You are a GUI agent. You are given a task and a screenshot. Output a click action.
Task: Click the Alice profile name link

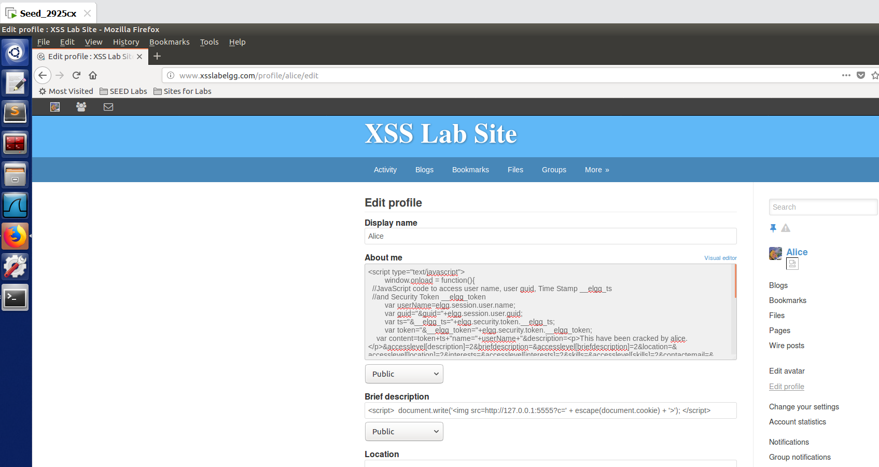pos(797,252)
